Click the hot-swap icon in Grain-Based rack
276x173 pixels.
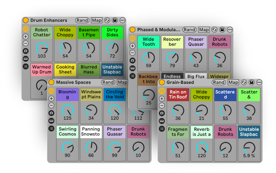tap(244, 82)
